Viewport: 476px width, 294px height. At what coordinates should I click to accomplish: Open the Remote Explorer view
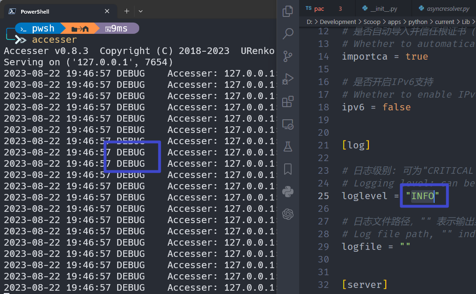[x=287, y=124]
